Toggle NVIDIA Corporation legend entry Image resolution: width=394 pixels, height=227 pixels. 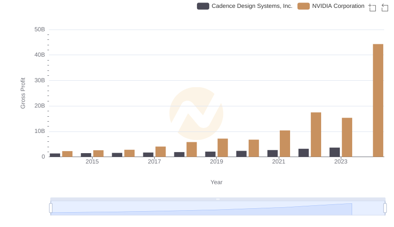point(331,6)
